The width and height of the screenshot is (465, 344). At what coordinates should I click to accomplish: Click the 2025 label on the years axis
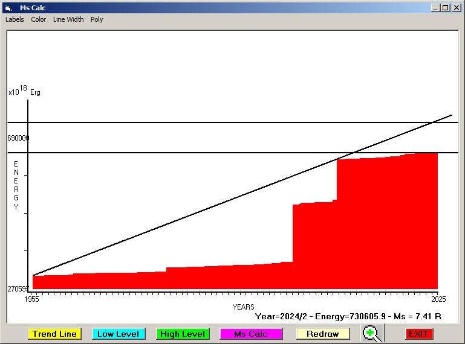438,299
